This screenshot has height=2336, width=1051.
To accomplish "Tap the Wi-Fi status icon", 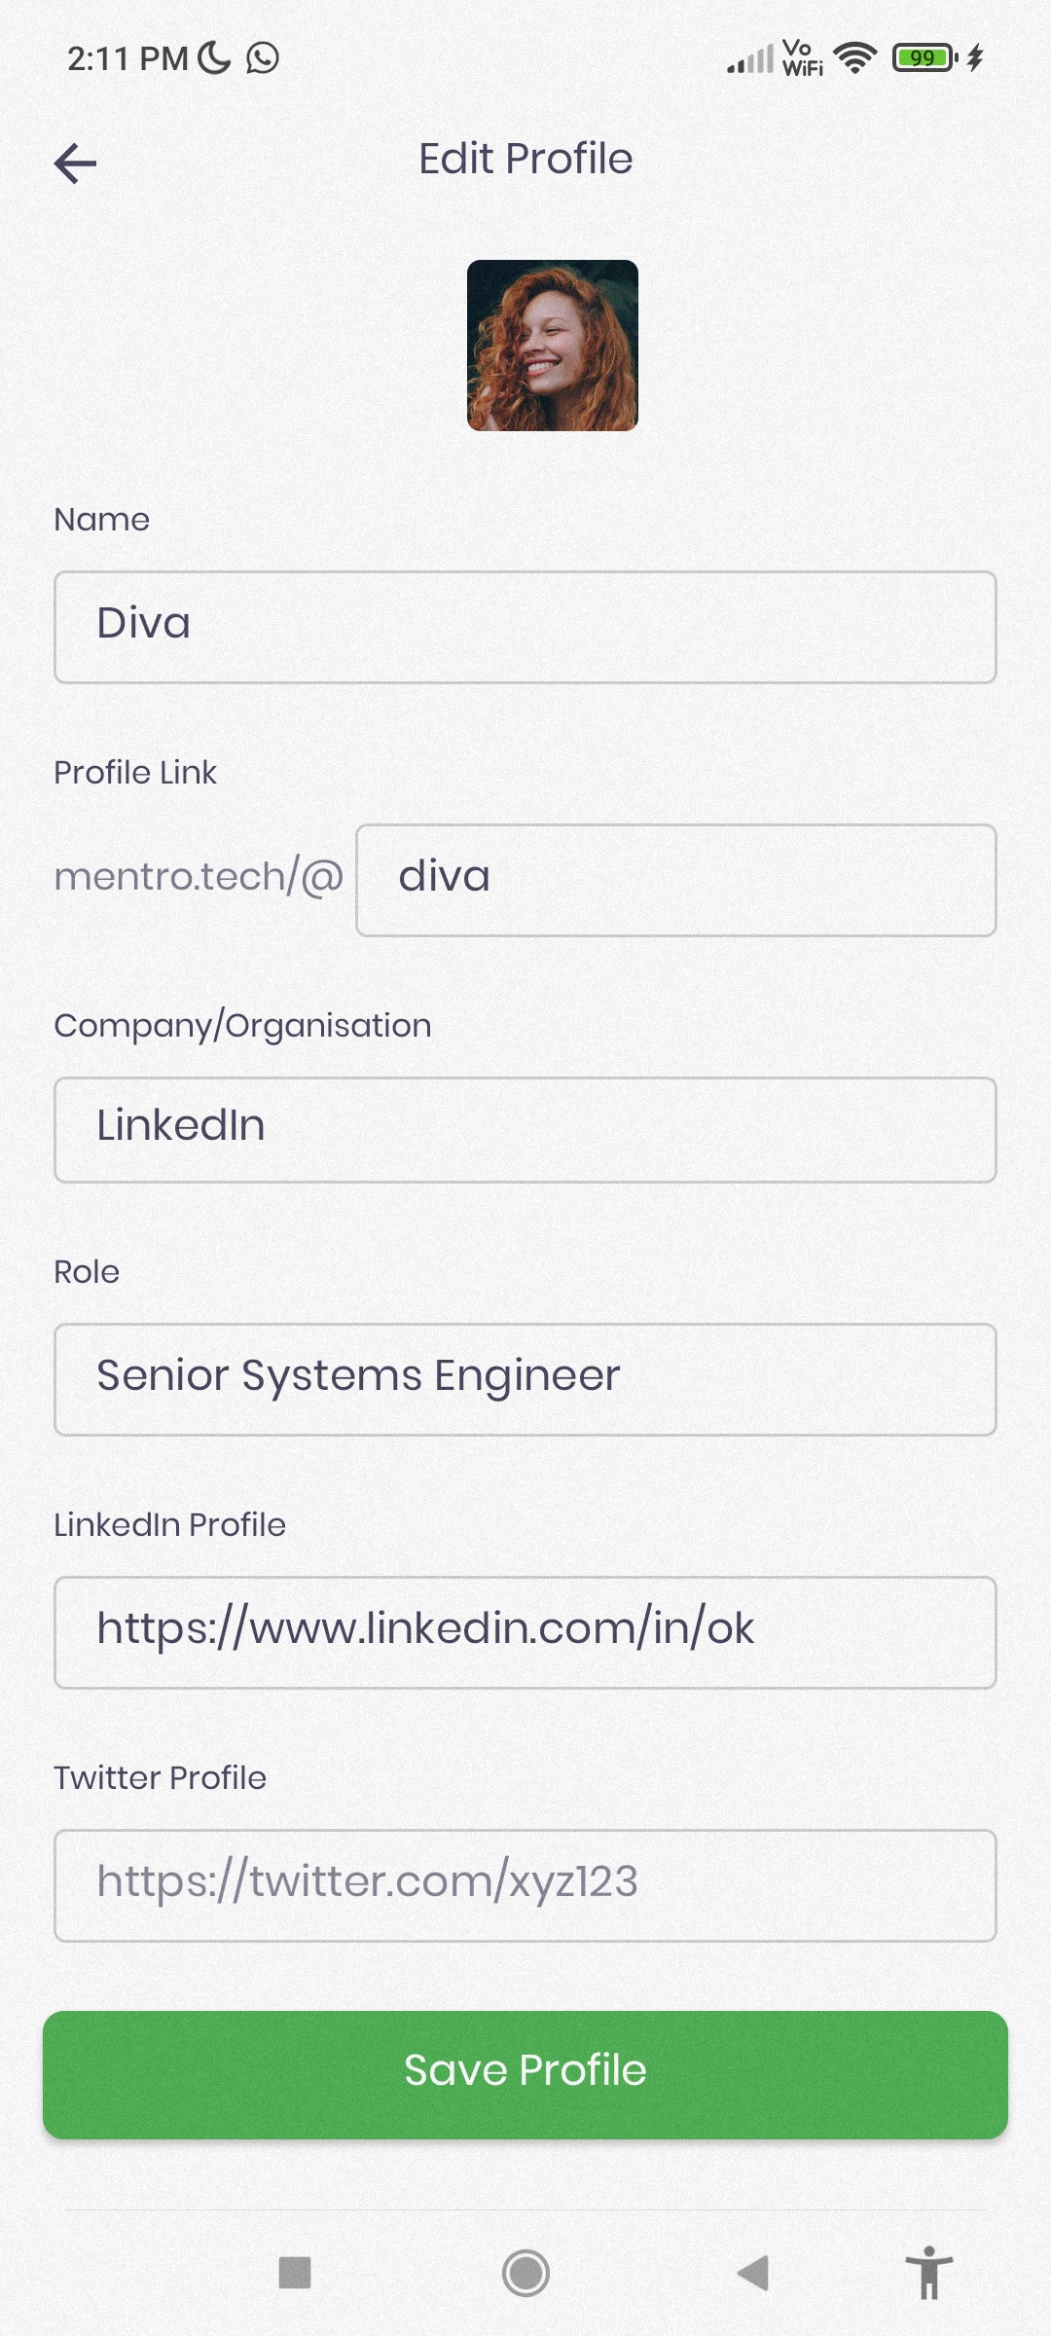I will point(855,58).
